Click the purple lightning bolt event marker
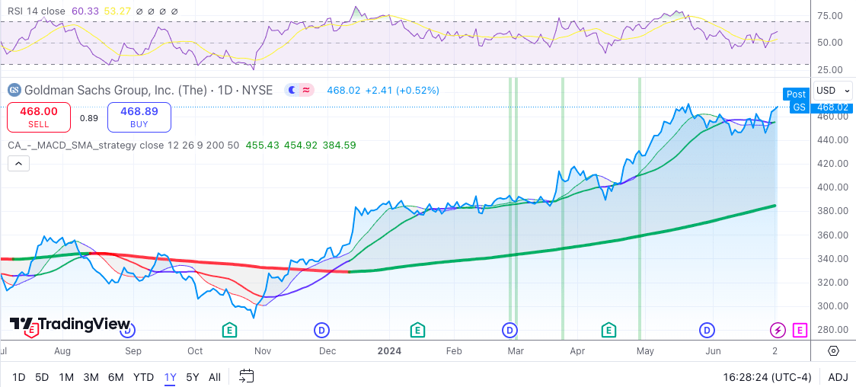Image resolution: width=856 pixels, height=387 pixels. click(778, 330)
